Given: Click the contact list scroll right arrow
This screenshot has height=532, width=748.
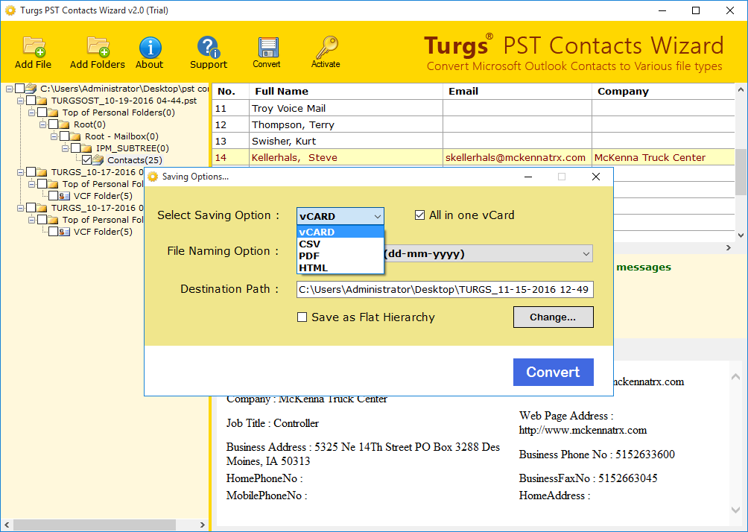Looking at the screenshot, I should tap(729, 247).
